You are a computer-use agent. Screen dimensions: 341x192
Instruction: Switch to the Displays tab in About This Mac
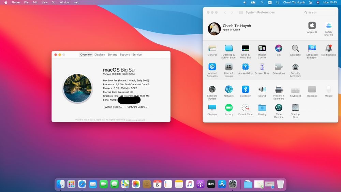click(x=100, y=55)
